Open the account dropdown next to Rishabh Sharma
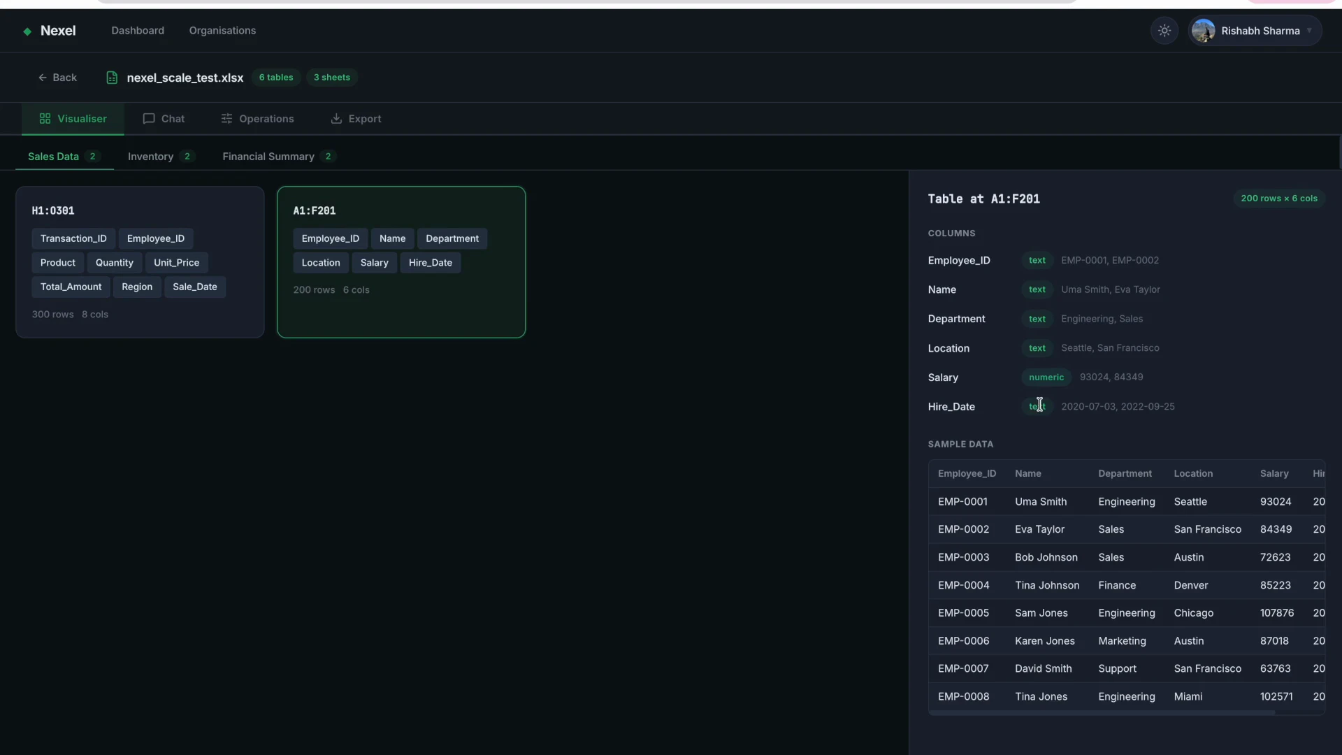The width and height of the screenshot is (1342, 755). tap(1309, 31)
